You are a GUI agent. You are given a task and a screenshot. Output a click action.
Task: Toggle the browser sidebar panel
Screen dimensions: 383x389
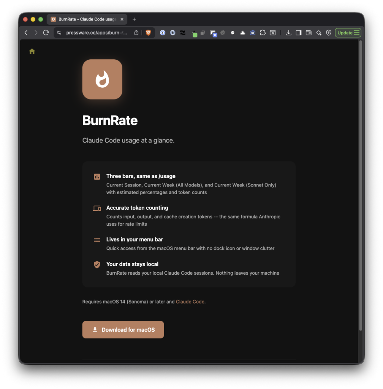pos(299,33)
